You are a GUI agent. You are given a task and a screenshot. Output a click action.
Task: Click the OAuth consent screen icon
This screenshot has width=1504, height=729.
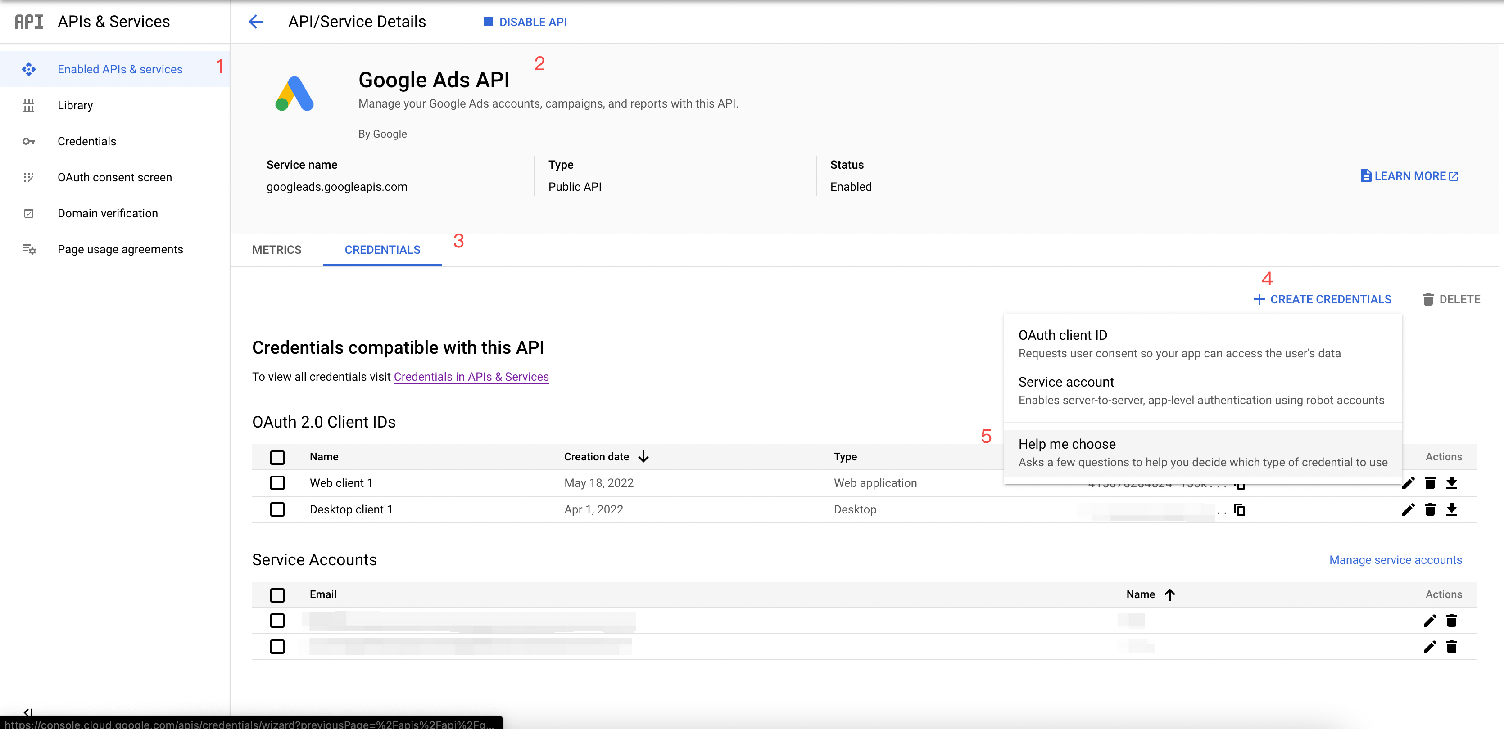29,177
